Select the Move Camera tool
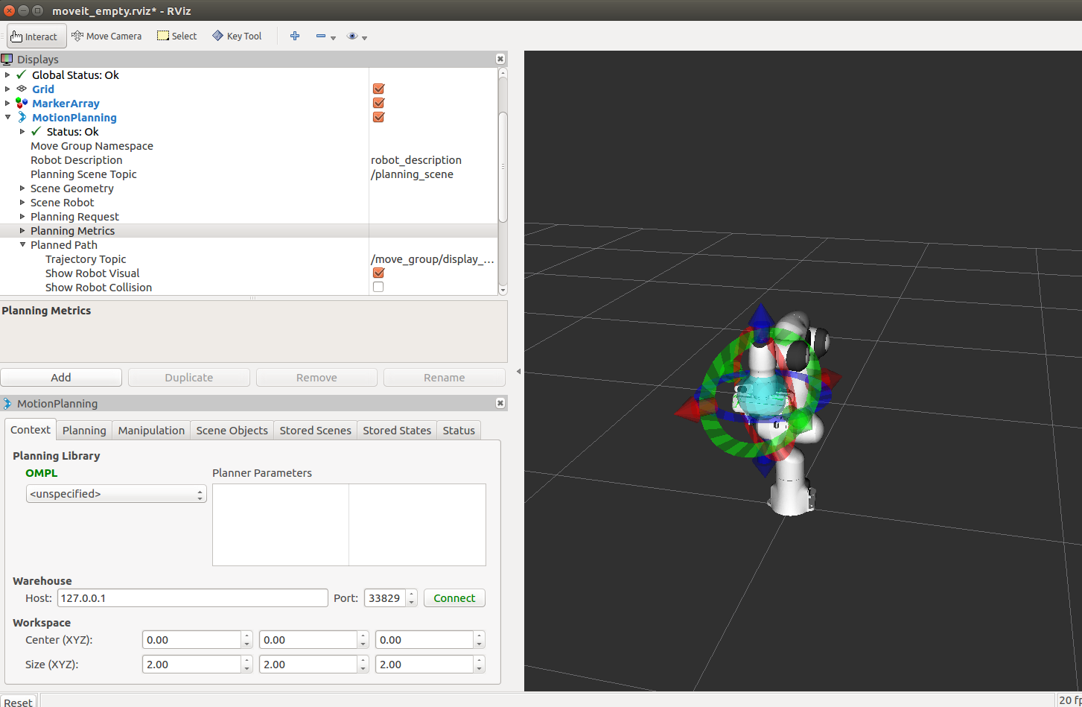The image size is (1082, 707). click(x=106, y=36)
